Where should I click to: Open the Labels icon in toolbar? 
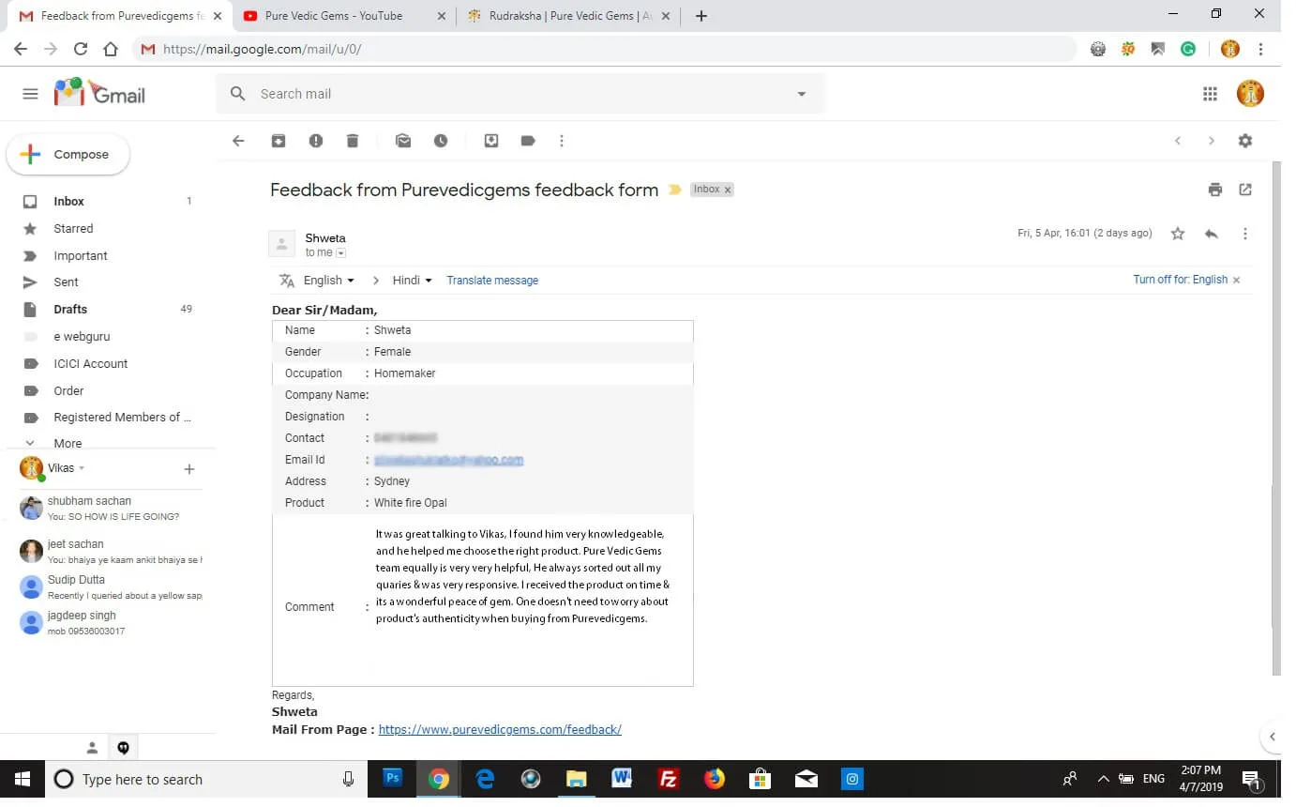click(528, 141)
